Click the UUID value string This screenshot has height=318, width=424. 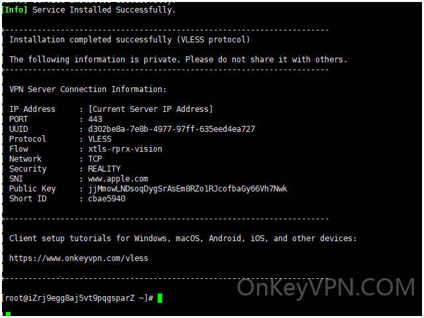[x=172, y=129]
